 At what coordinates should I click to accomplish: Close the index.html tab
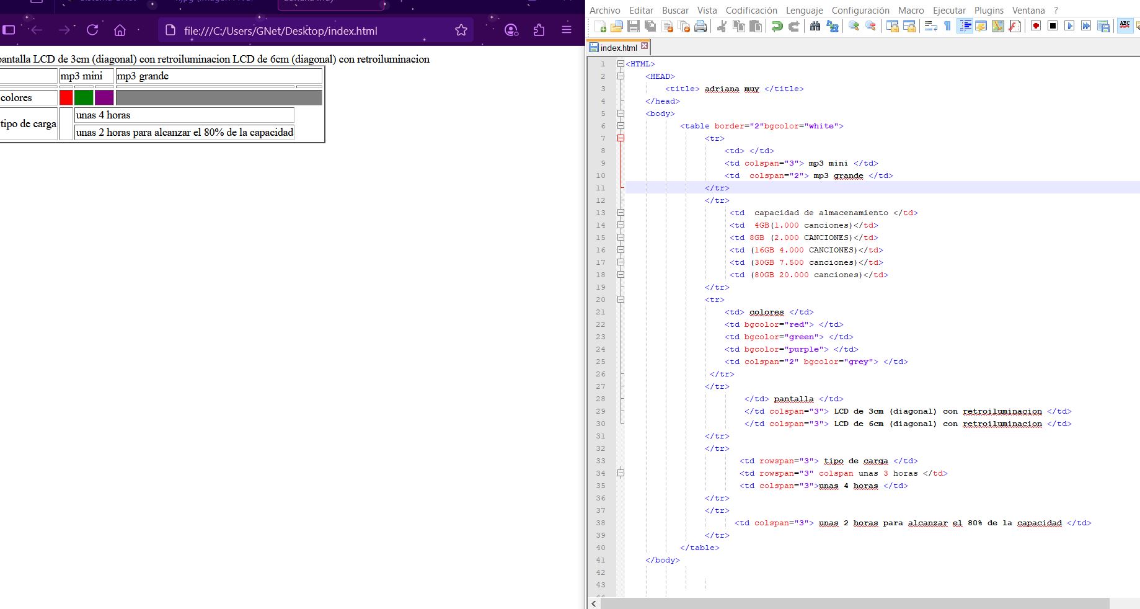(644, 47)
